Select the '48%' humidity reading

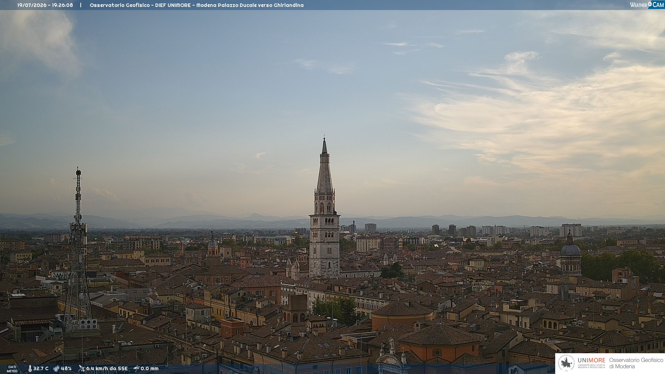tap(66, 369)
